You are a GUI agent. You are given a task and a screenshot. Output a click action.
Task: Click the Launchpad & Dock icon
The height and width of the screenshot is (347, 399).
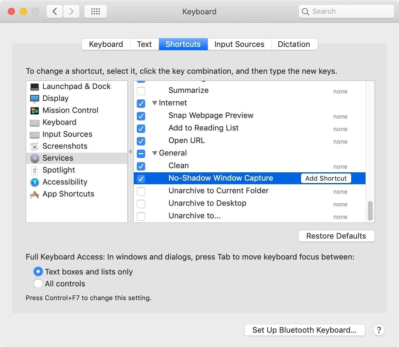(x=35, y=87)
